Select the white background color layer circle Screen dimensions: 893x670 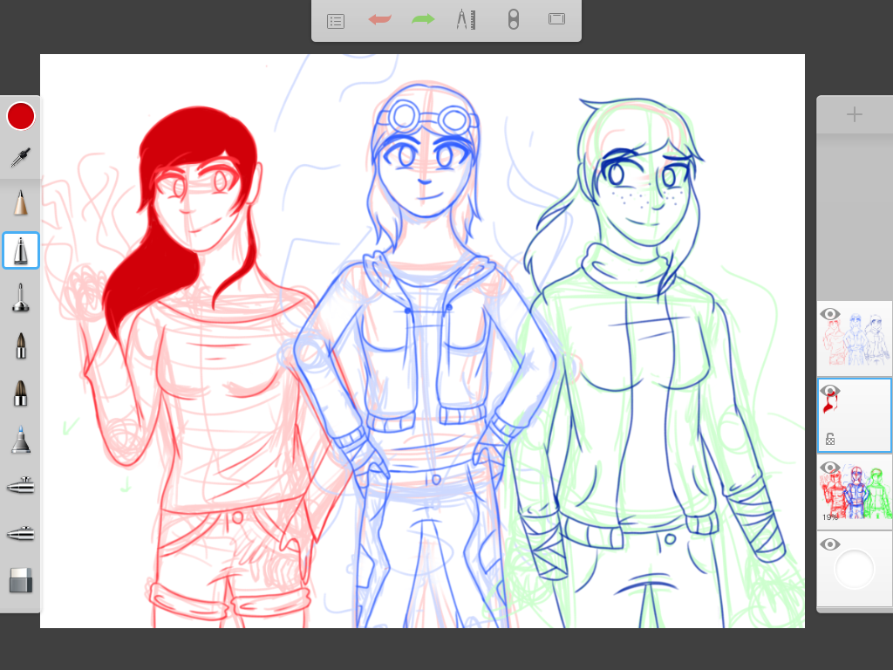coord(854,569)
